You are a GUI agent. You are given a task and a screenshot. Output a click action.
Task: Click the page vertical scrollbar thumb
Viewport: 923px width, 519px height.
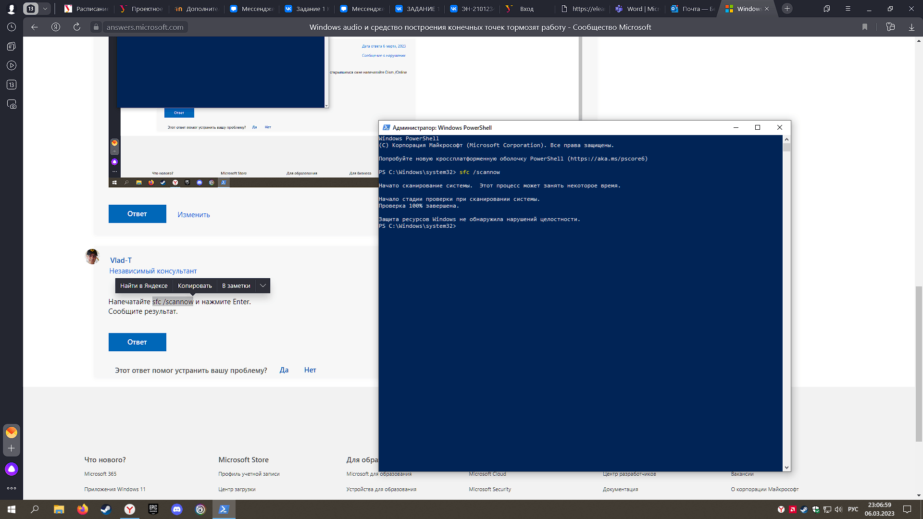coord(919,364)
